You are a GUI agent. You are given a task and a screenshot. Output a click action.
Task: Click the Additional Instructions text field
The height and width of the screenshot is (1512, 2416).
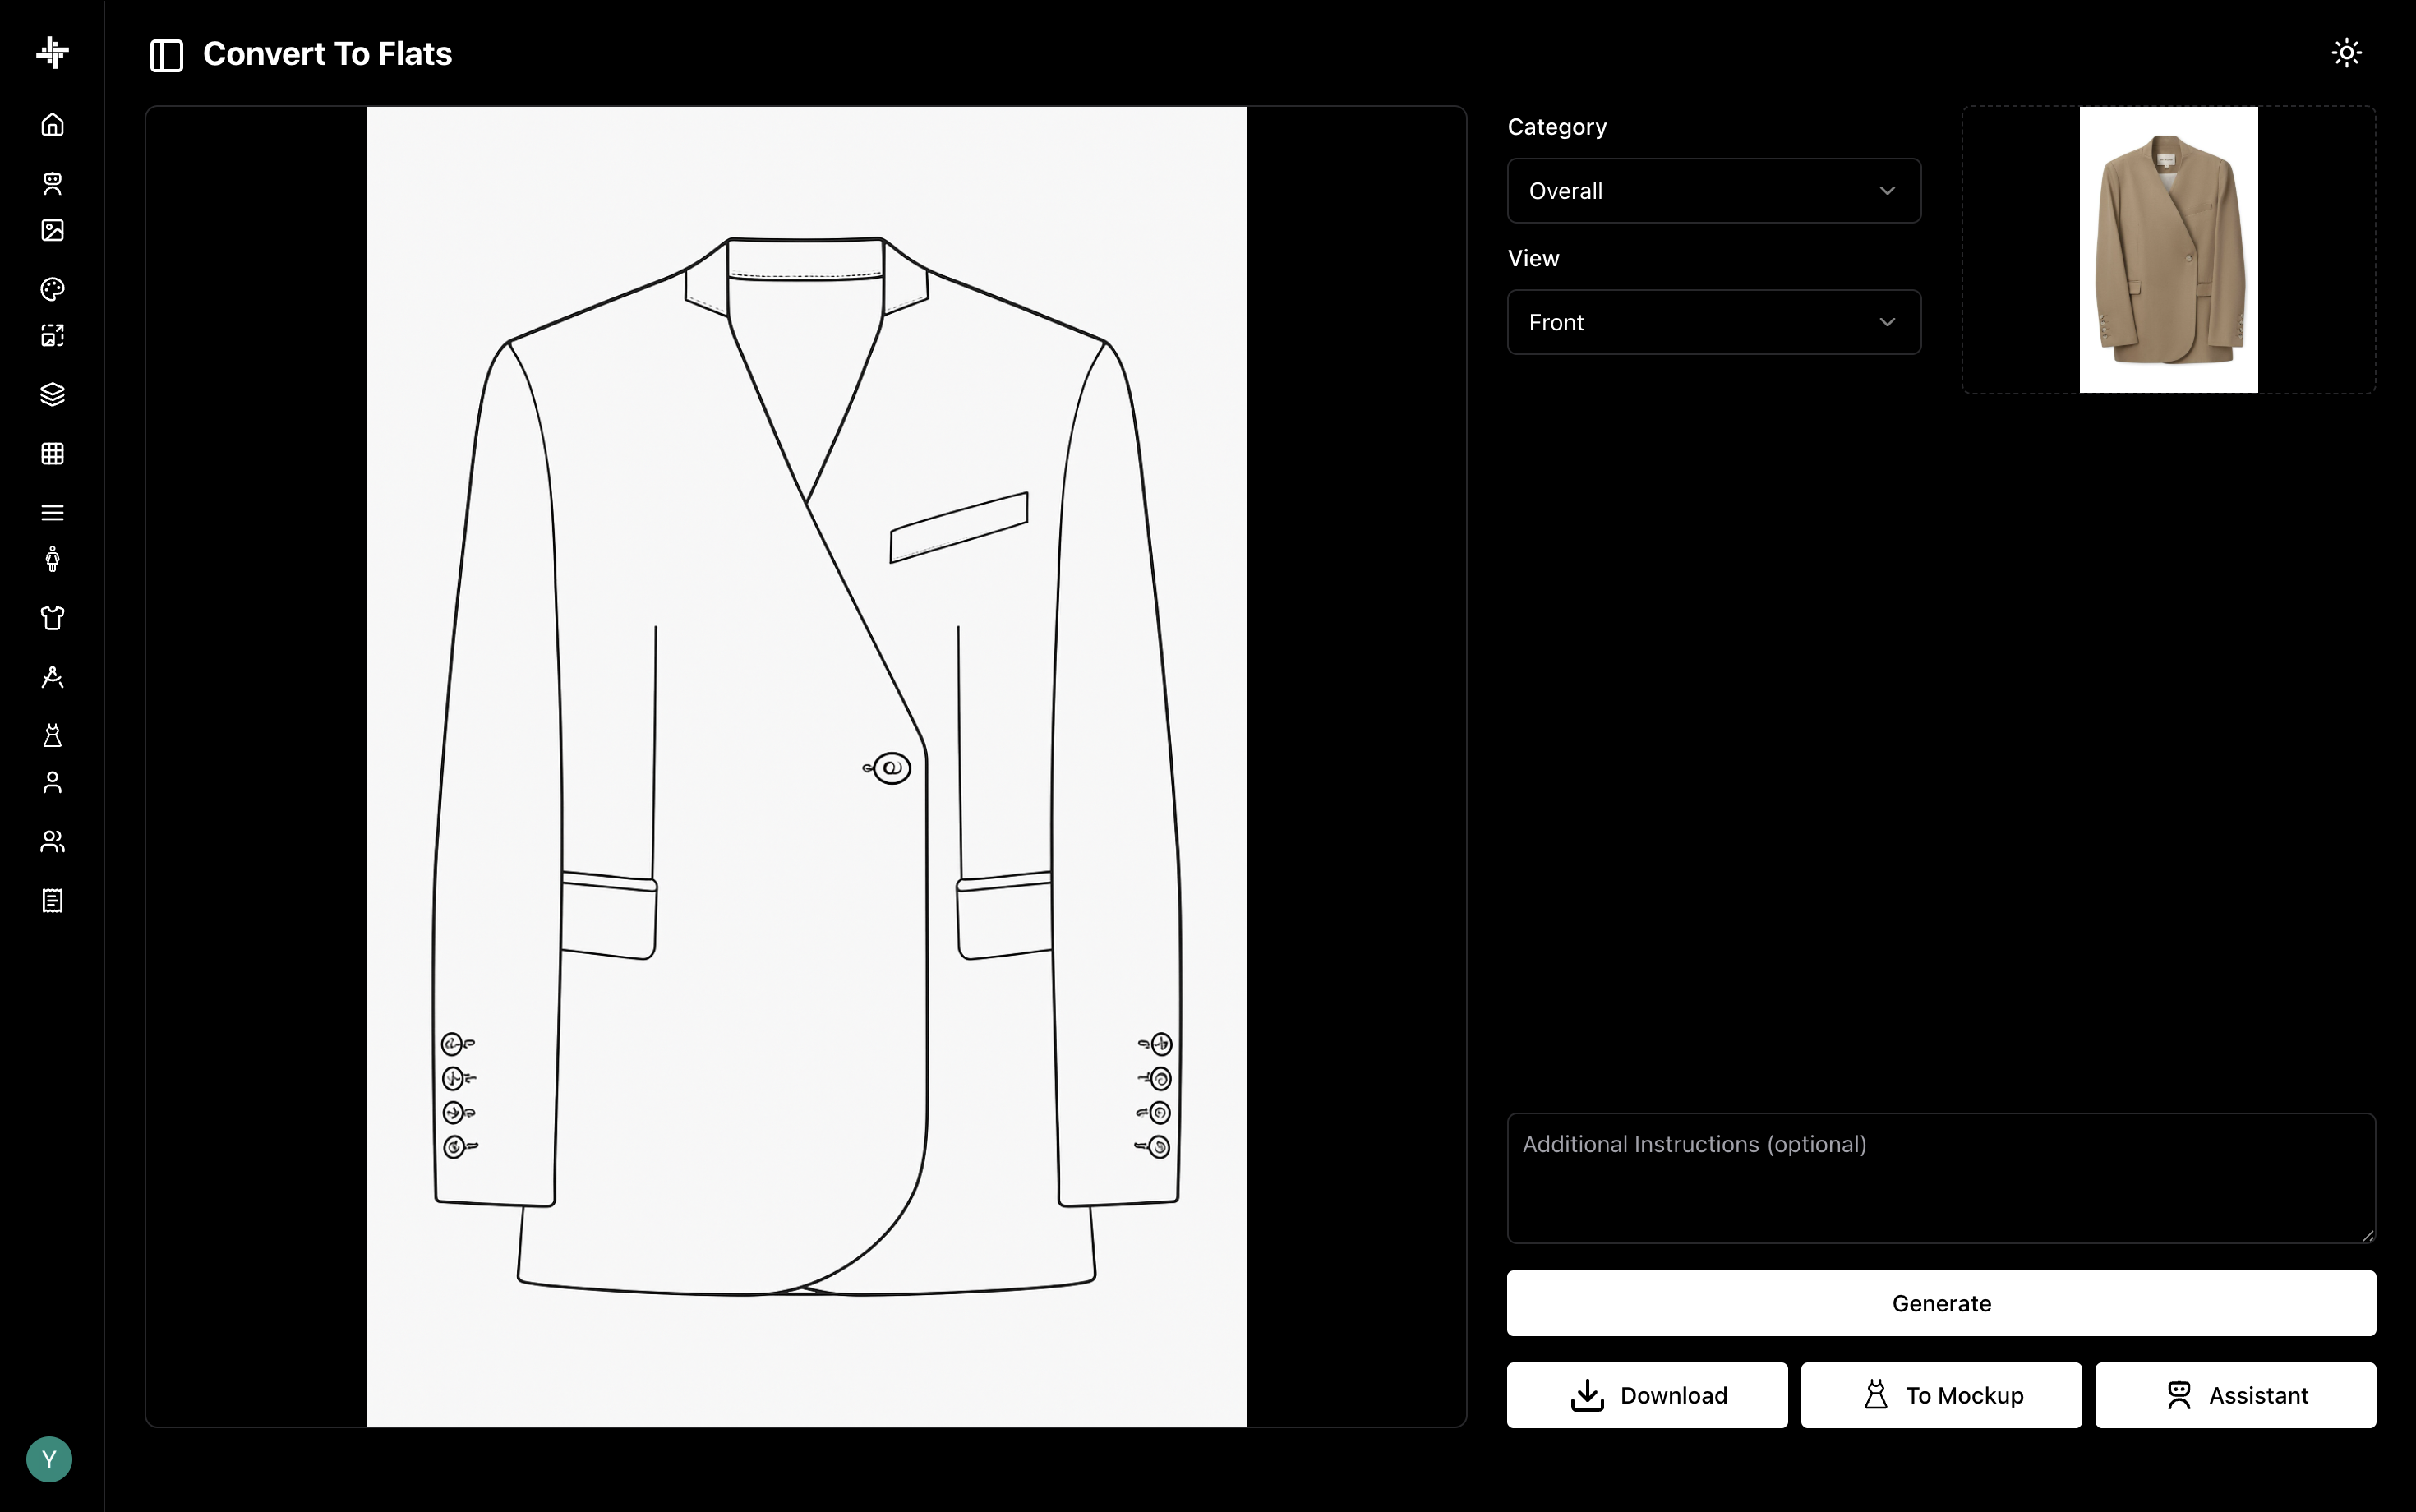click(x=1941, y=1178)
